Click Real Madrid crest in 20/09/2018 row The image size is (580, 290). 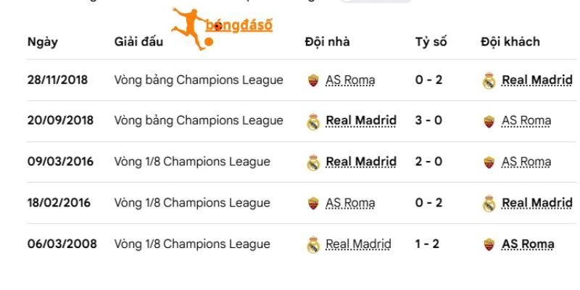[x=313, y=122]
